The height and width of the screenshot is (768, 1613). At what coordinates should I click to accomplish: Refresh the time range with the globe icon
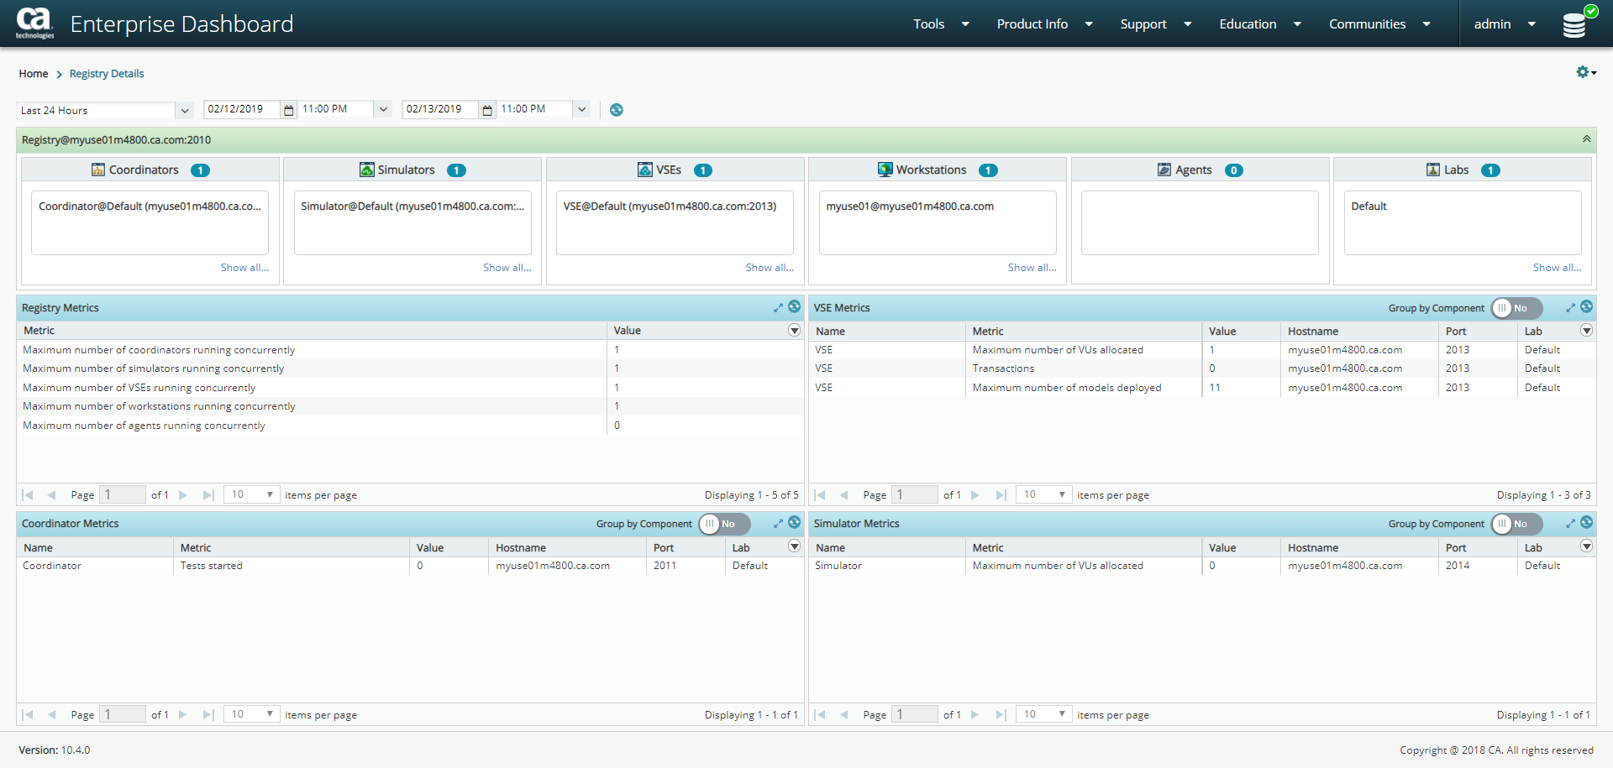pos(617,110)
